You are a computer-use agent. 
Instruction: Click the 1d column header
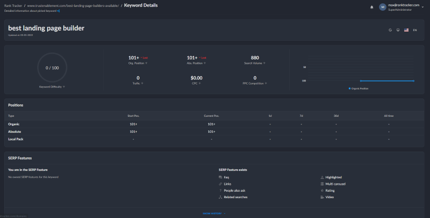pyautogui.click(x=270, y=116)
